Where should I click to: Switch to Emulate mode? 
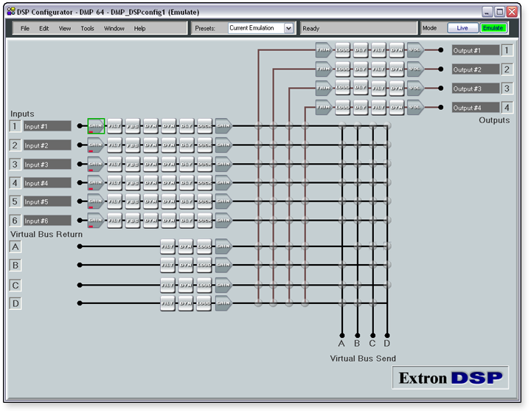tap(493, 28)
